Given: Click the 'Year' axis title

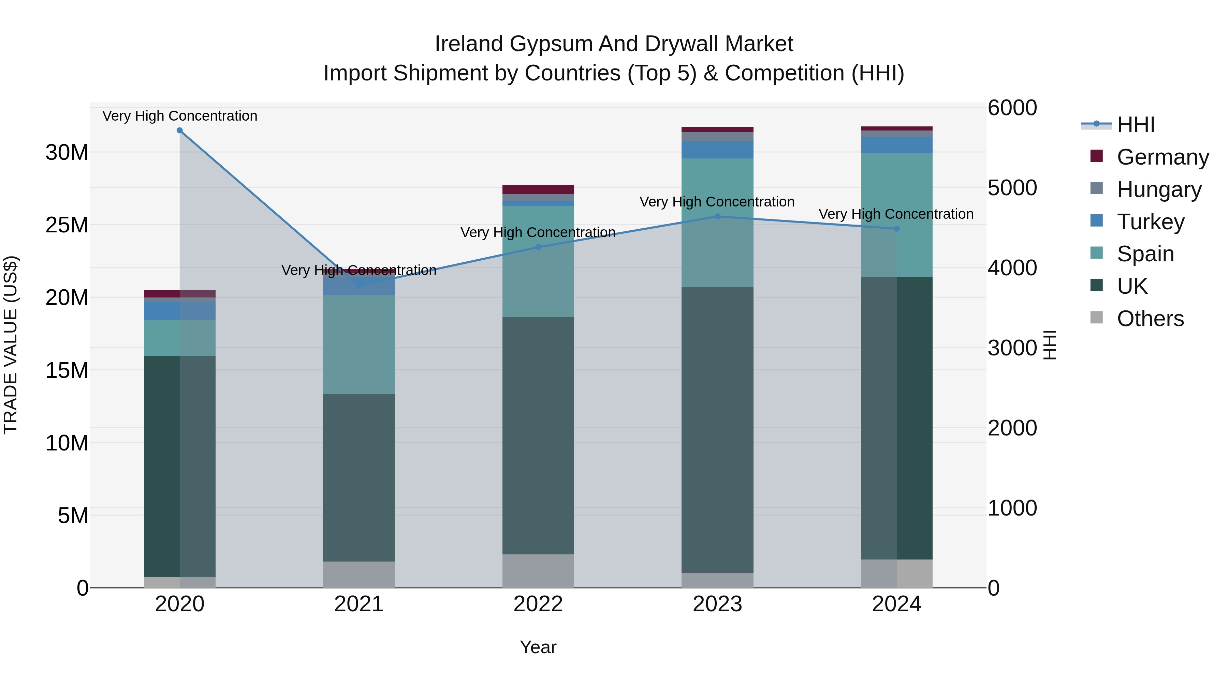Looking at the screenshot, I should click(538, 647).
